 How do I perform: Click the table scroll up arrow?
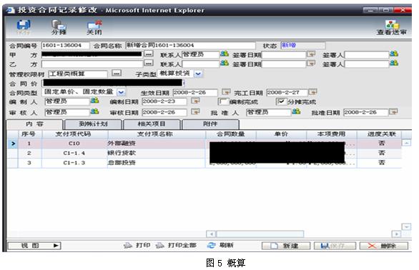pos(406,143)
